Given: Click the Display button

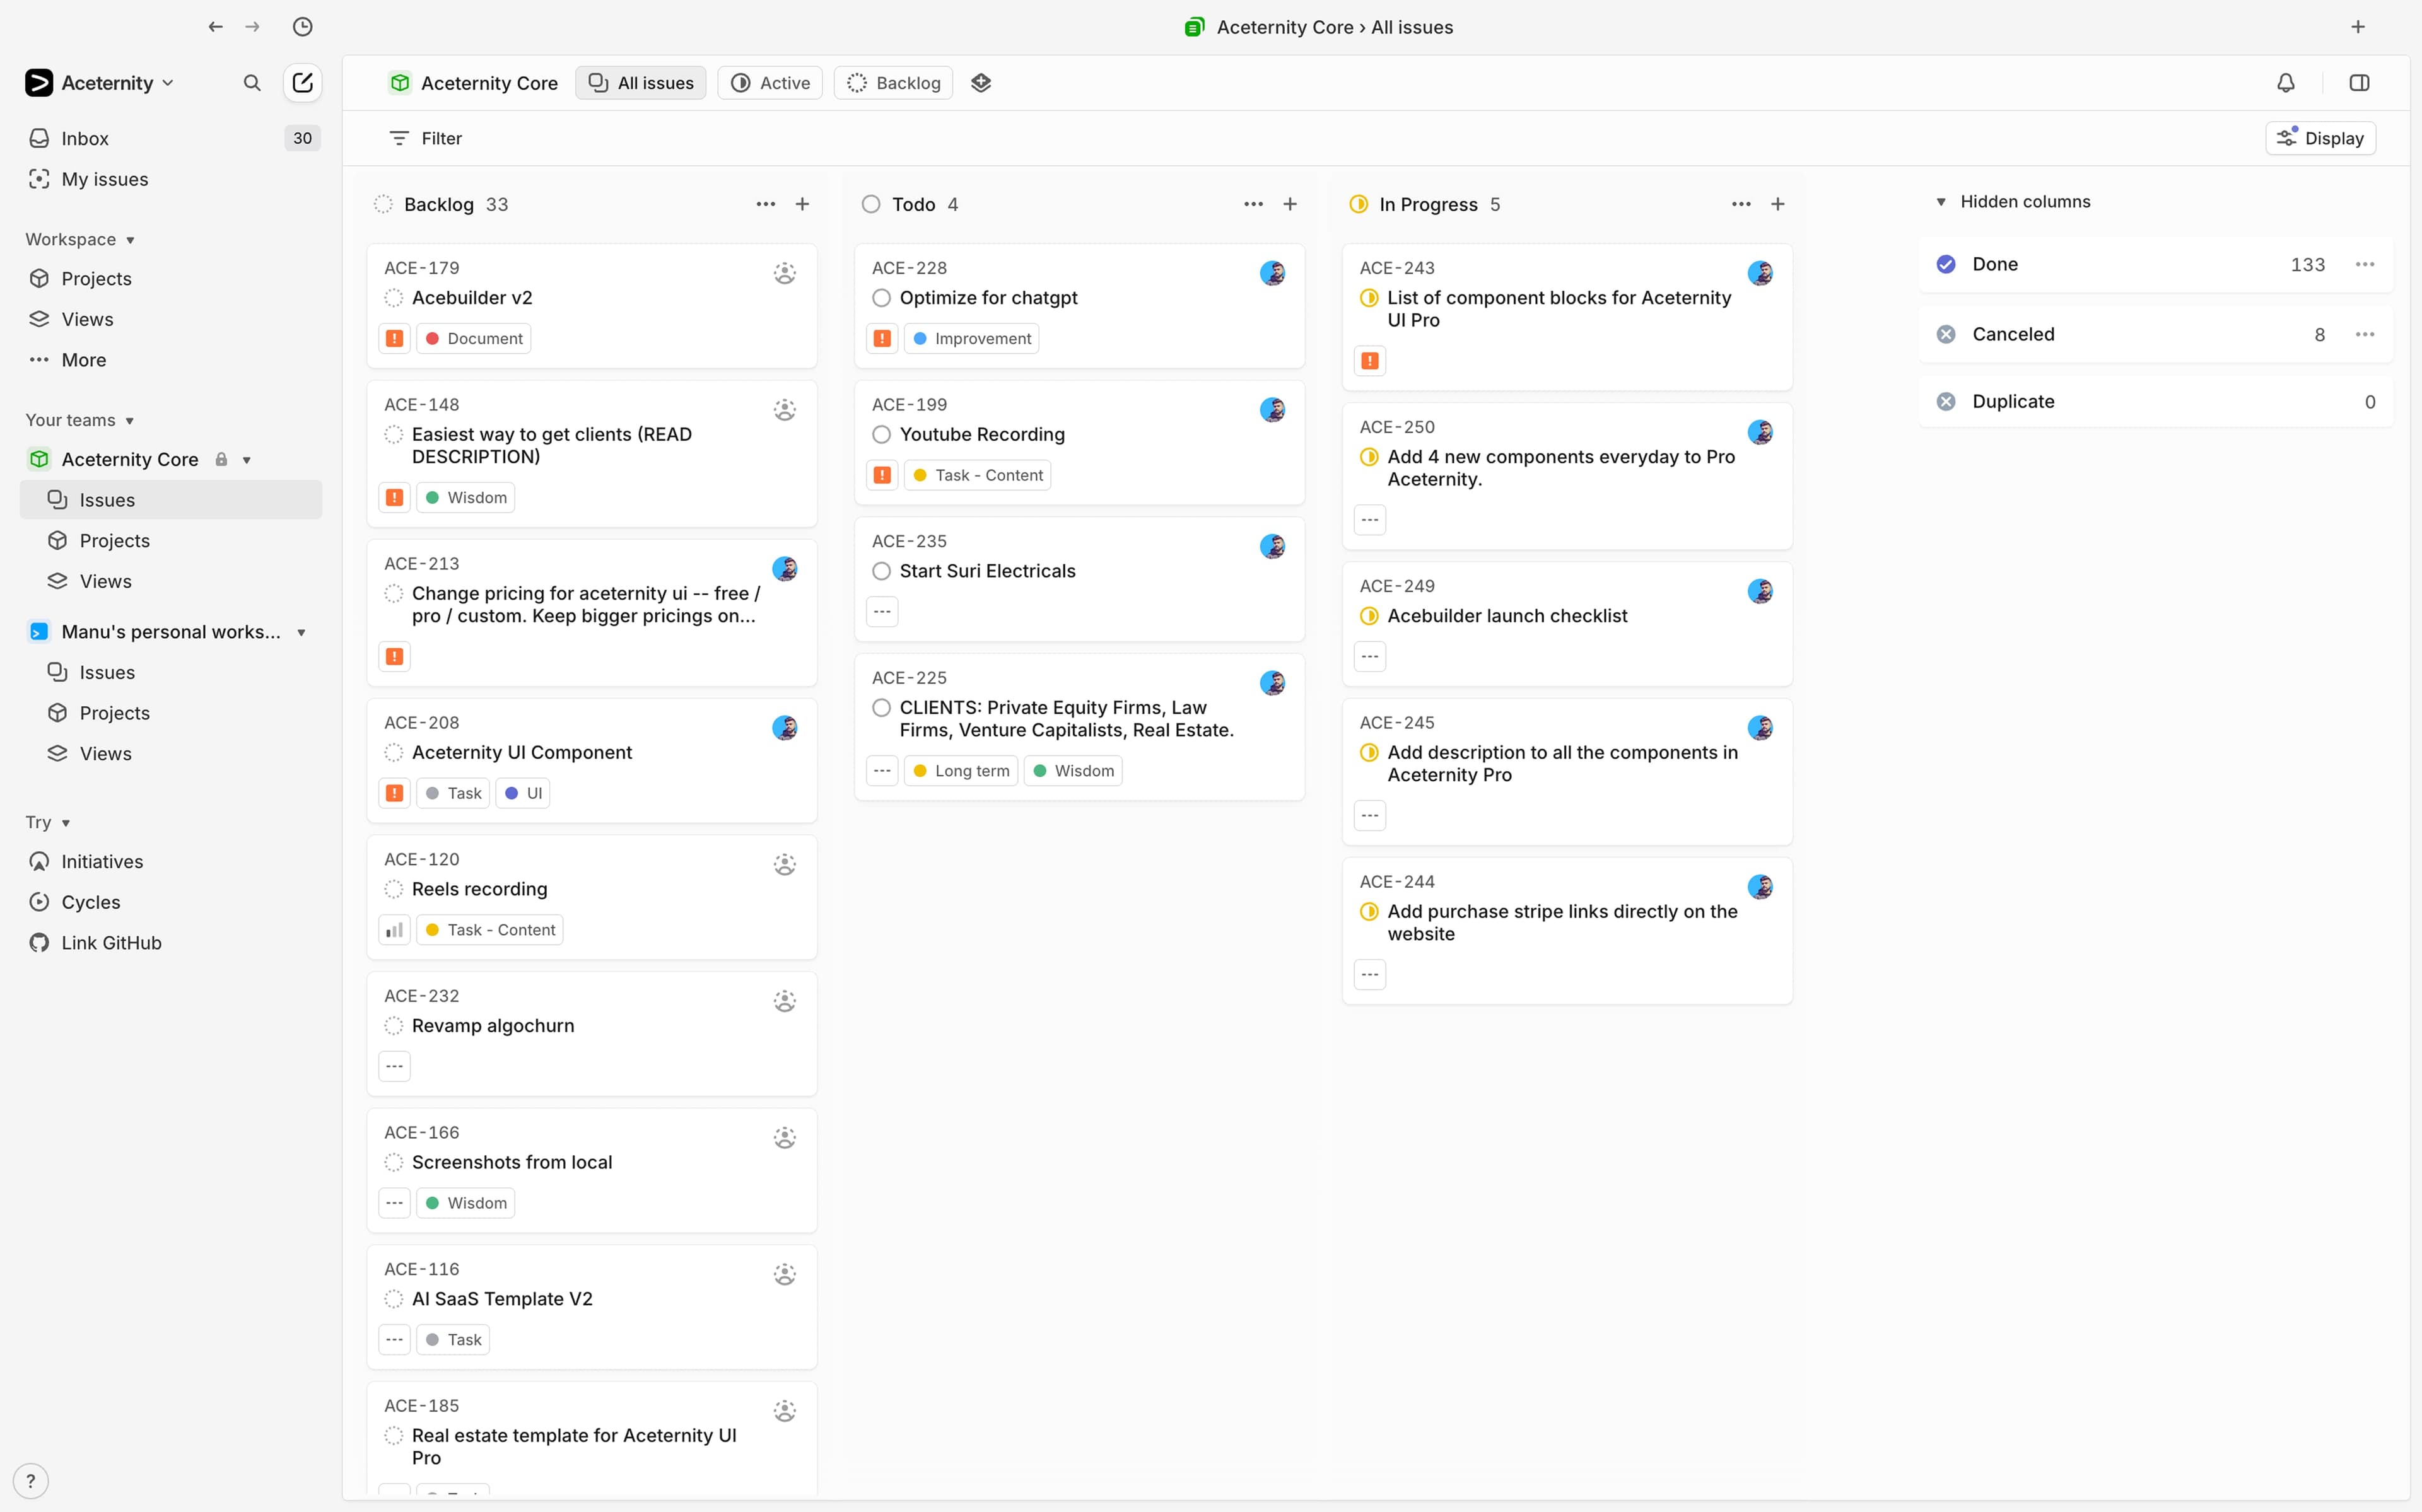Looking at the screenshot, I should point(2320,137).
